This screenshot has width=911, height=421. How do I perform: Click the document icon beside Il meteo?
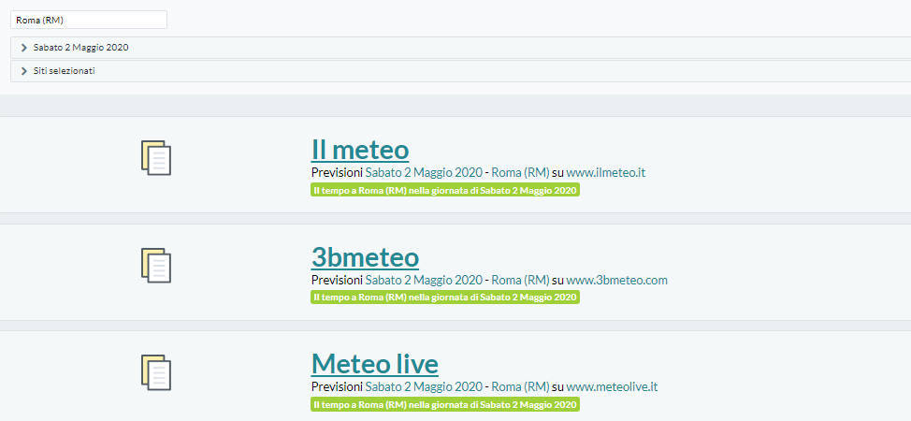[x=156, y=157]
